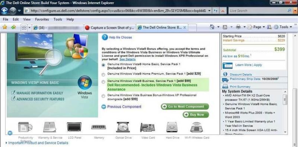
Task: Click the green Buy Now button
Action: point(196,115)
